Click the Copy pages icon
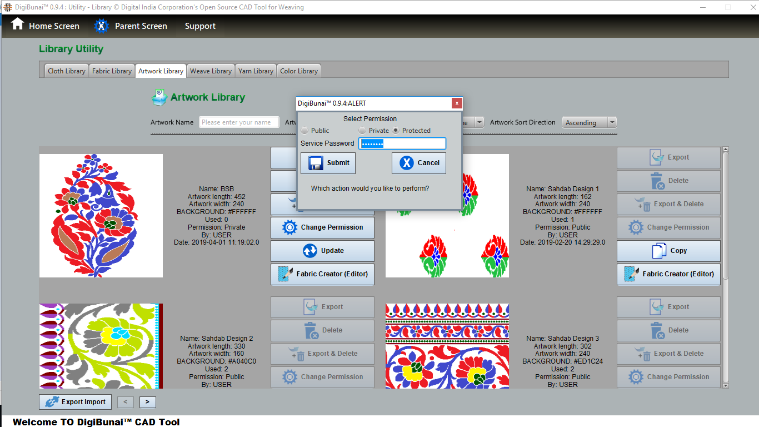Viewport: 759px width, 427px height. coord(658,251)
